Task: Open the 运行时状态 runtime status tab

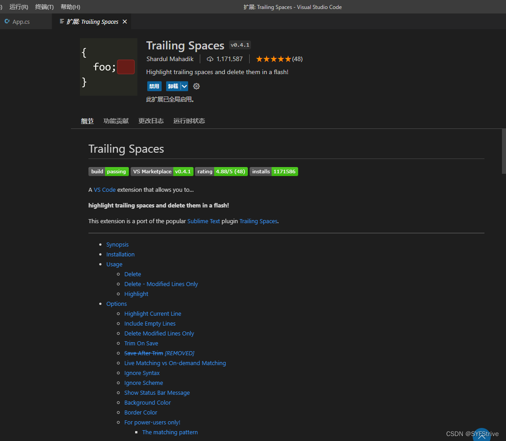Action: (x=189, y=121)
